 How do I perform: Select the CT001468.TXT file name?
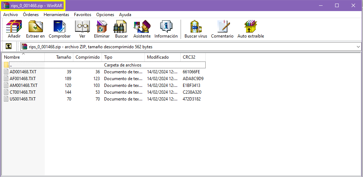pos(23,92)
